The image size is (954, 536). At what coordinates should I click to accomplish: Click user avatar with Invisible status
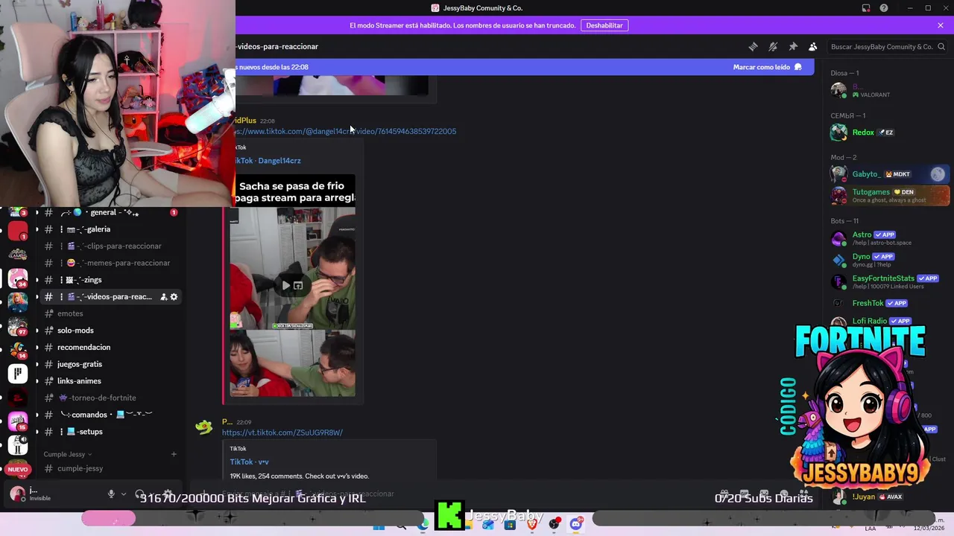pyautogui.click(x=17, y=494)
